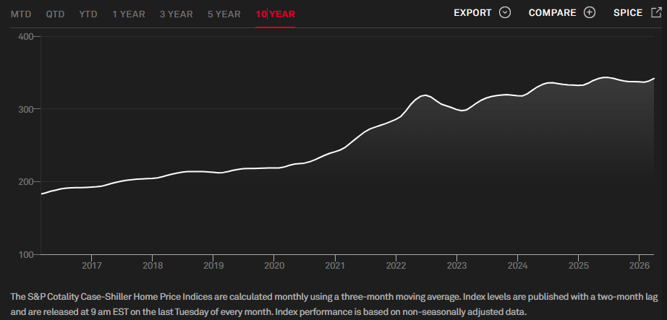The width and height of the screenshot is (667, 320).
Task: Select the active 10 YEAR tab
Action: pos(275,14)
